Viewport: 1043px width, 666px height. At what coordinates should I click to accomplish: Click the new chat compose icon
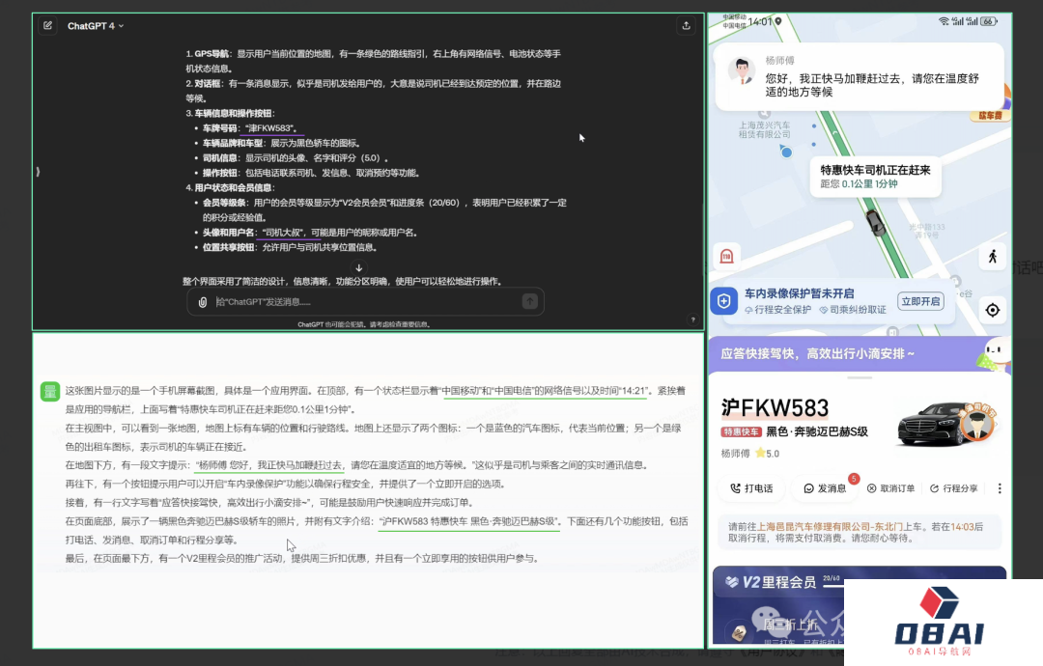point(47,26)
